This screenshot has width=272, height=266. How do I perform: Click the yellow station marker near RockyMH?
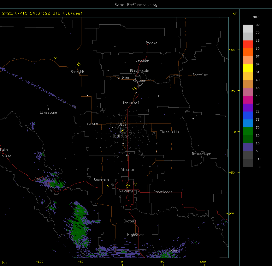click(x=79, y=64)
